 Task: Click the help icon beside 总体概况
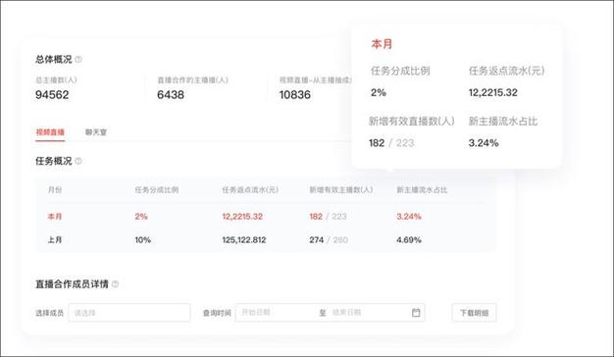(78, 60)
